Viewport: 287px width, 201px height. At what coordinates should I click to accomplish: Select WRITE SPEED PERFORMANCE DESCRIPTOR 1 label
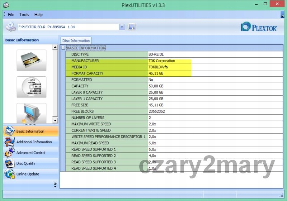[108, 137]
